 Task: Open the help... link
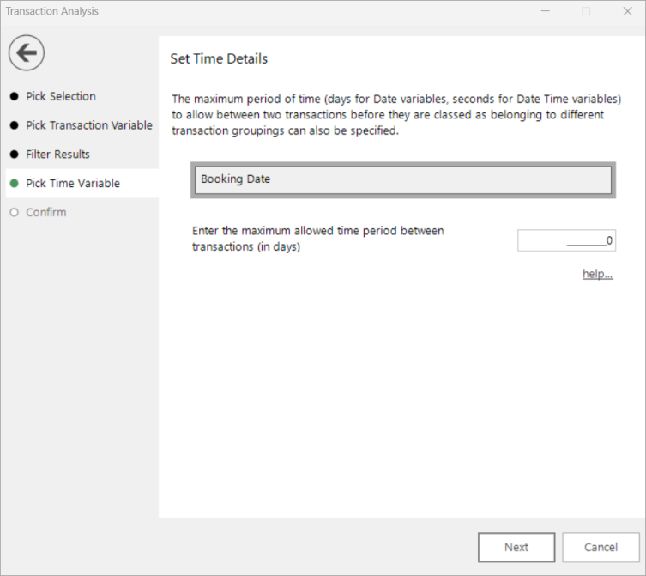coord(597,274)
